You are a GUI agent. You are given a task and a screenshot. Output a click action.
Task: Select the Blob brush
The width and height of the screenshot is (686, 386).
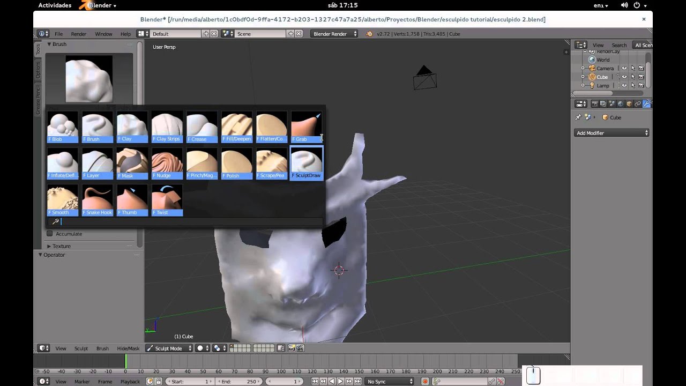63,128
